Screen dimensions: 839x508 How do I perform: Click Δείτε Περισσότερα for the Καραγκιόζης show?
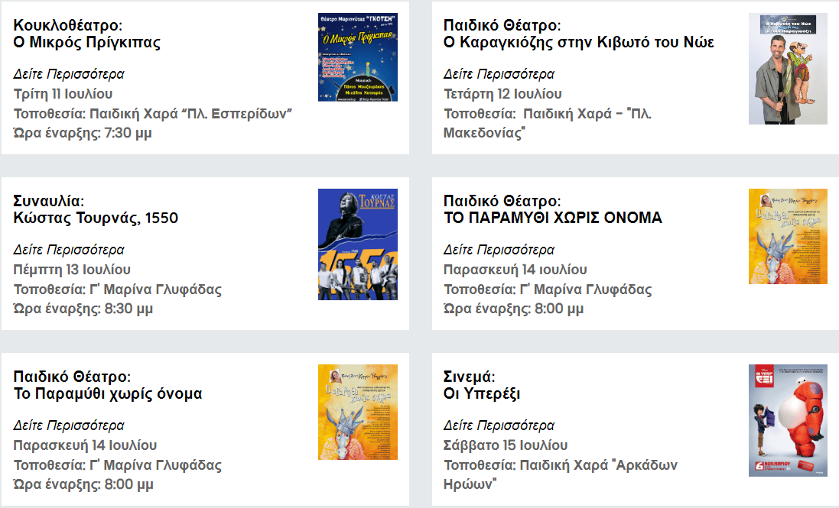pos(499,74)
